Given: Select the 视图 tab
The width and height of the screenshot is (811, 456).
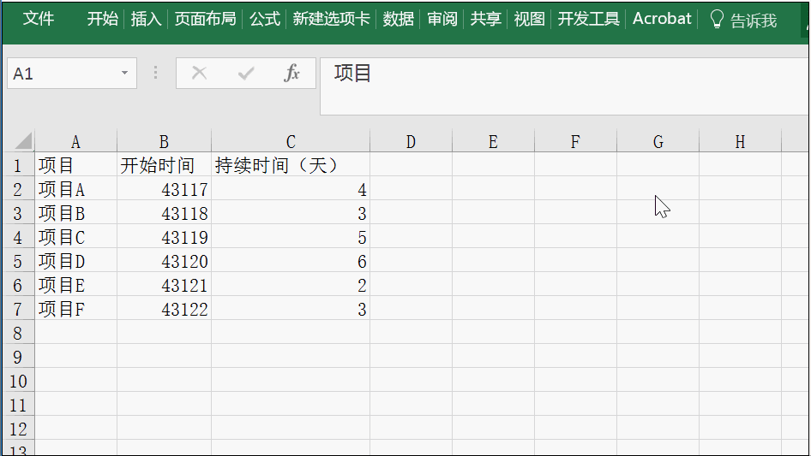Looking at the screenshot, I should (x=530, y=19).
